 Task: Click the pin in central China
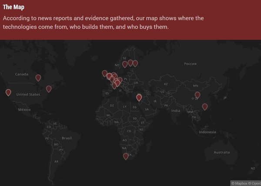pos(197,95)
